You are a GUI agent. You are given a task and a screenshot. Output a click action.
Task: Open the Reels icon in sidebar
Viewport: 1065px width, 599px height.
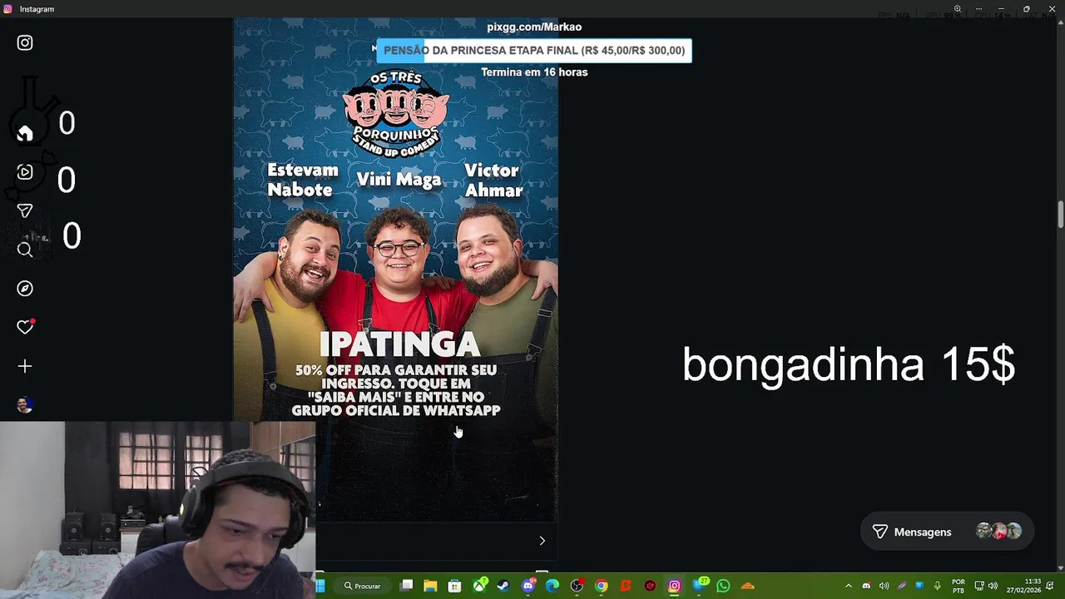pyautogui.click(x=25, y=172)
